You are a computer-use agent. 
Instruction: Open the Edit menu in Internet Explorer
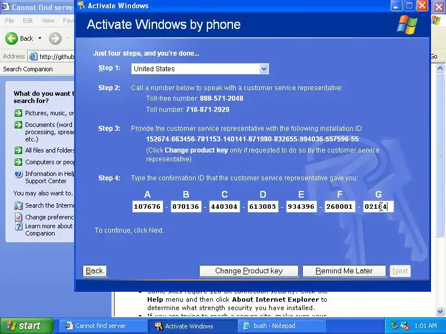point(28,21)
